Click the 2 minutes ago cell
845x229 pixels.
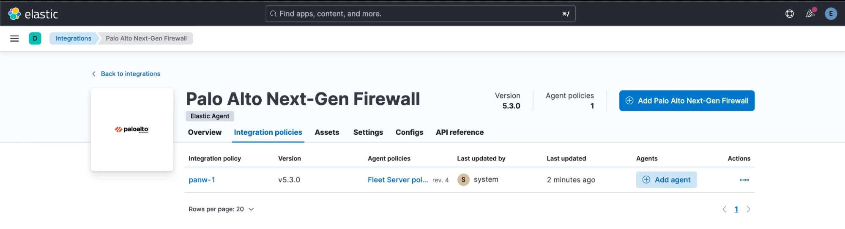pyautogui.click(x=571, y=180)
